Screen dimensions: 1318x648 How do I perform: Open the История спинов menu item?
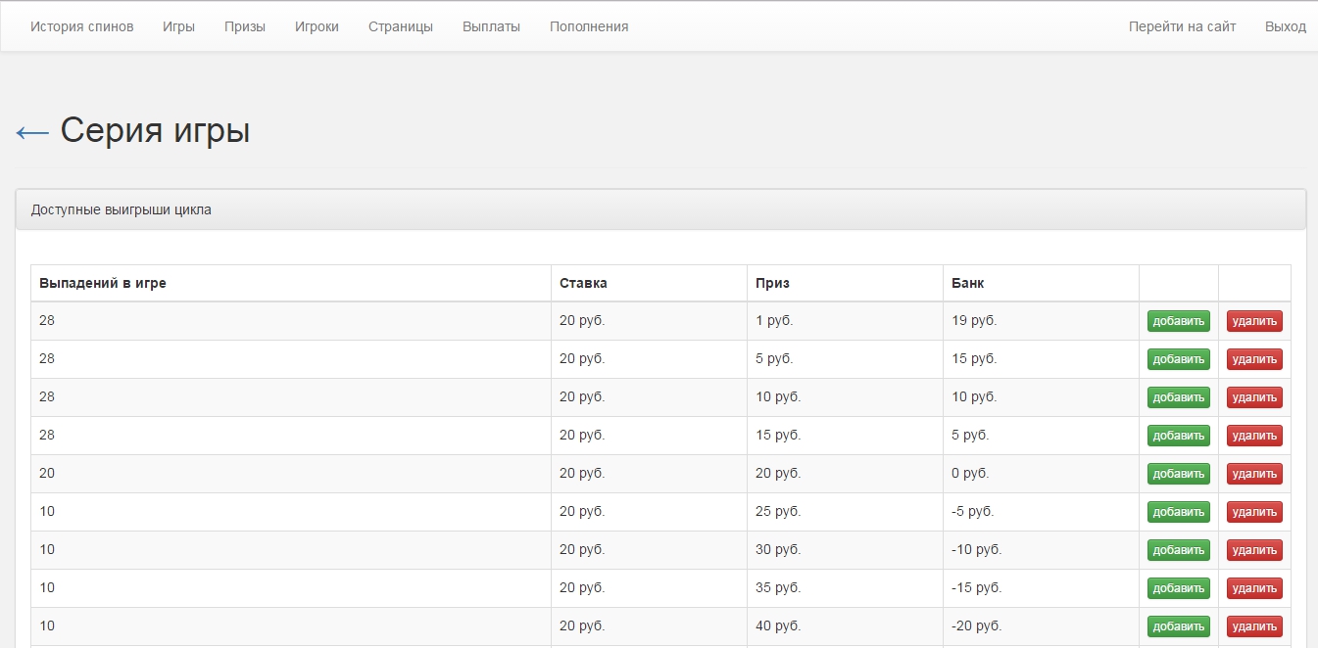pos(81,26)
